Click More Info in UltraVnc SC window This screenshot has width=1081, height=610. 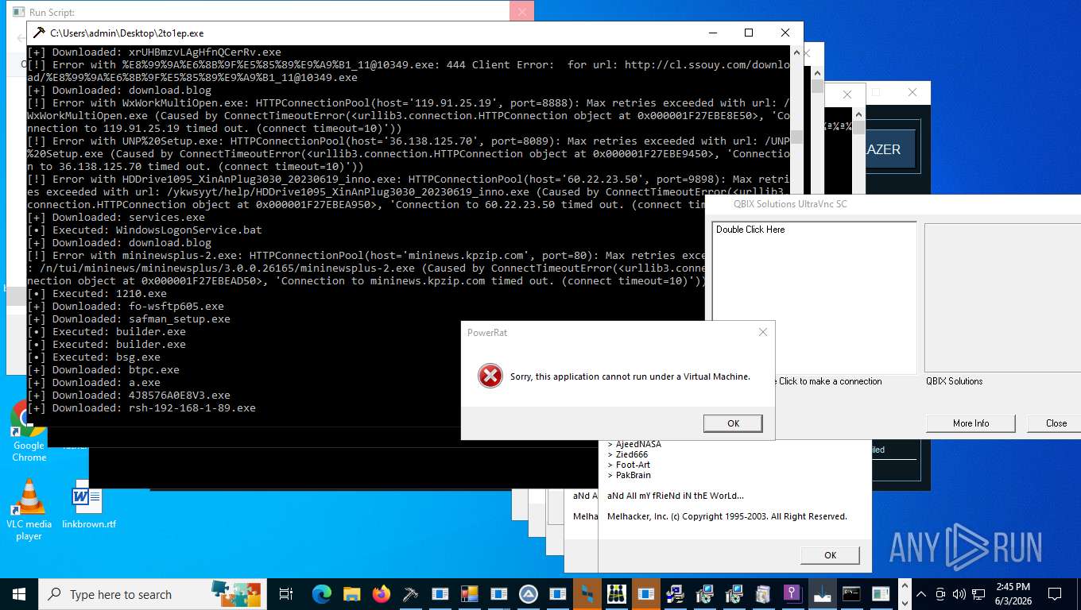tap(971, 423)
